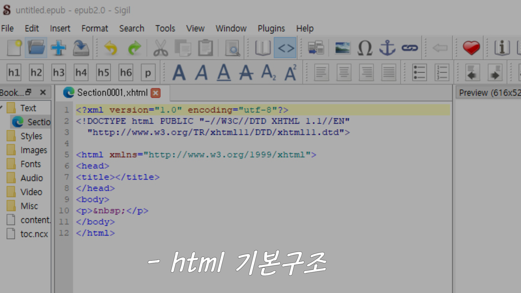Open the Styles folder in Book Browser
The width and height of the screenshot is (521, 293).
[31, 136]
